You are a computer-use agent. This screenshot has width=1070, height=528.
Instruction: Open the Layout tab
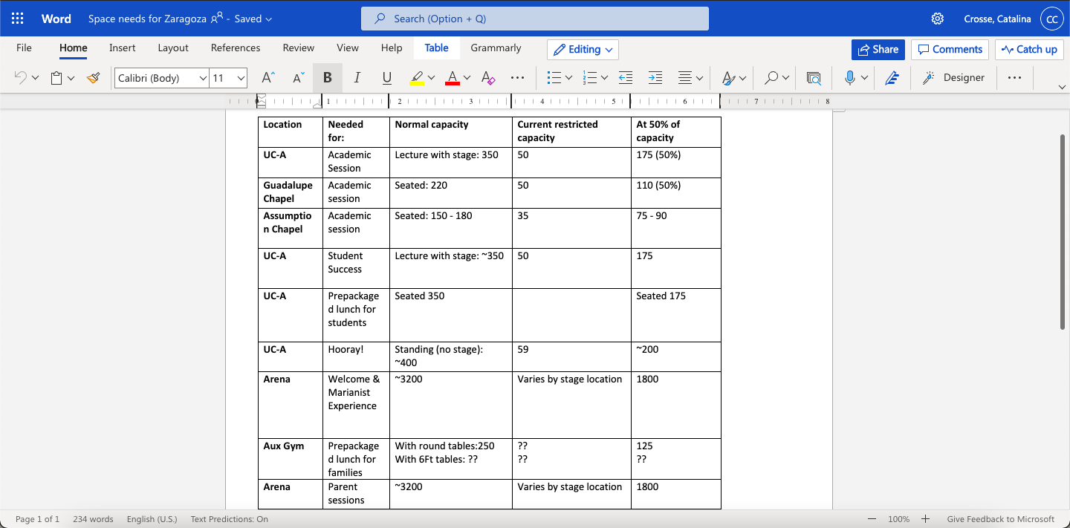tap(173, 48)
